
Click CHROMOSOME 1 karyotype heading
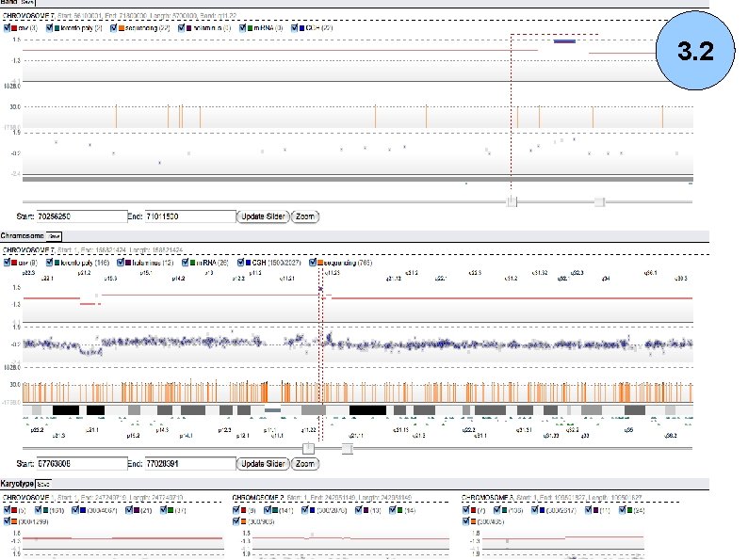point(28,498)
